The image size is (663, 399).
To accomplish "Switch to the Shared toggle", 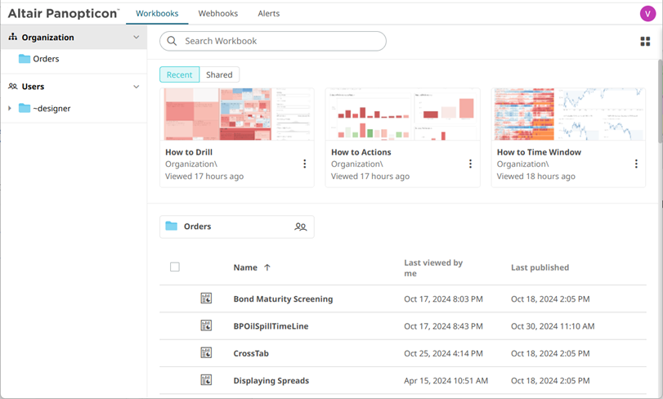I will [x=219, y=74].
